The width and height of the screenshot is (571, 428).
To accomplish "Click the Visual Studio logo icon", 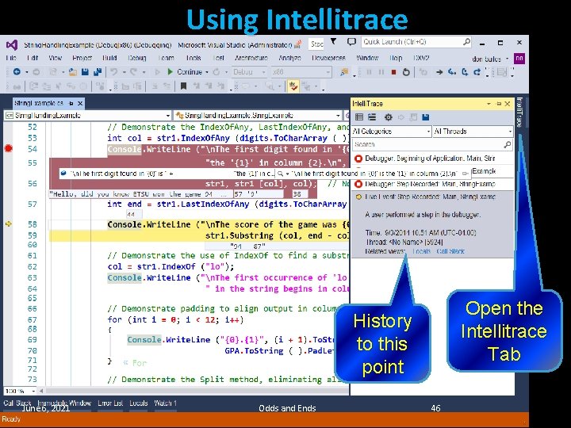I will point(12,45).
